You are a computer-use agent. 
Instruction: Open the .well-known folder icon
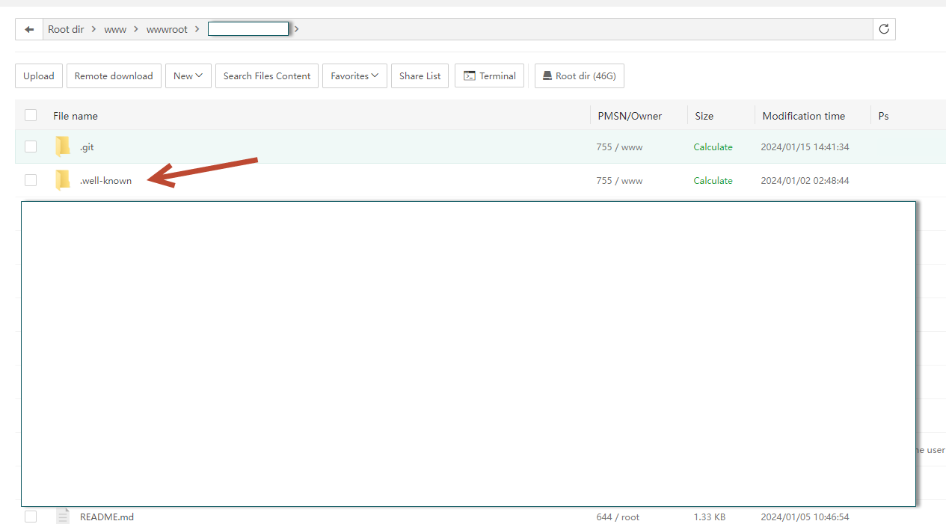pos(63,180)
